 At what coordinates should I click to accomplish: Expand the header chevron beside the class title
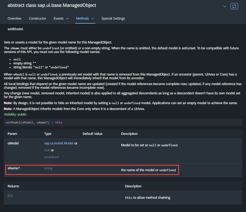[225, 6]
